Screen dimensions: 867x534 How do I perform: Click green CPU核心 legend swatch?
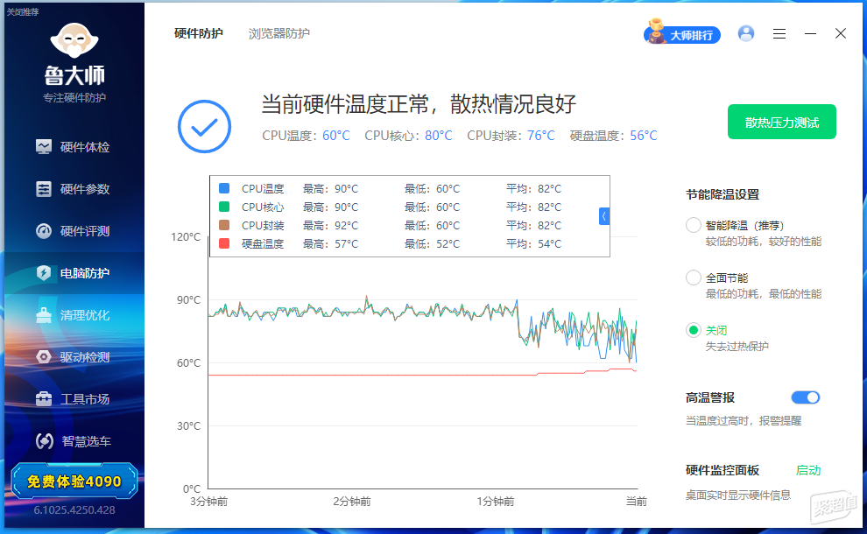click(x=224, y=207)
